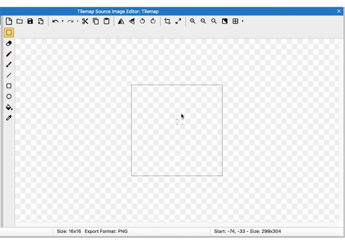Select the Paint Bucket fill tool
345x245 pixels.
pyautogui.click(x=9, y=107)
